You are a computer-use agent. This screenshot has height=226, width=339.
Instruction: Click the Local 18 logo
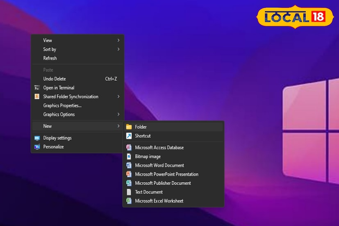(295, 17)
